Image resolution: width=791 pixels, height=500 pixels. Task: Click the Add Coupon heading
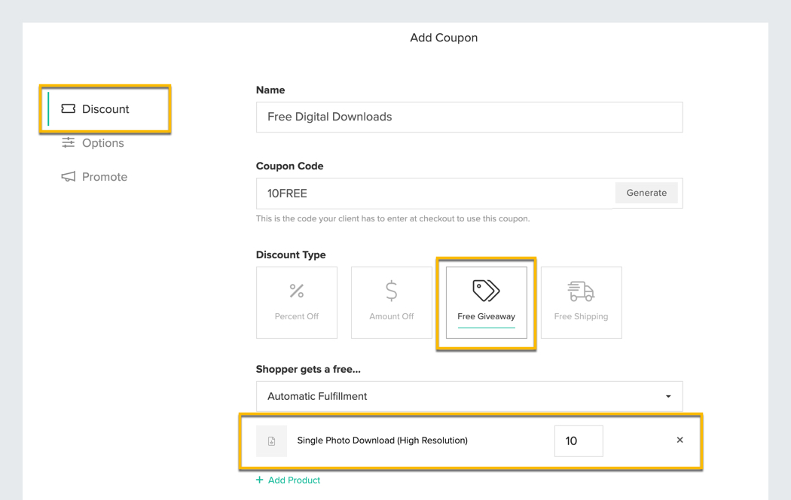click(444, 38)
